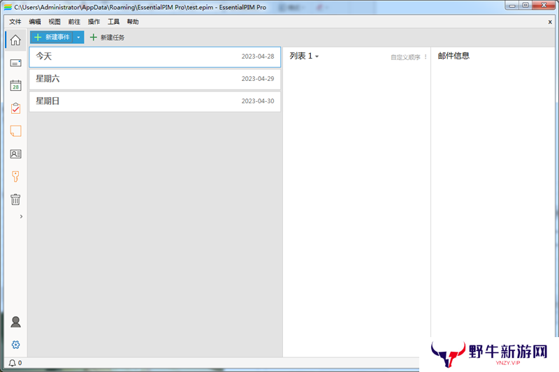
Task: Click the date 2023-04-30
Action: (258, 101)
